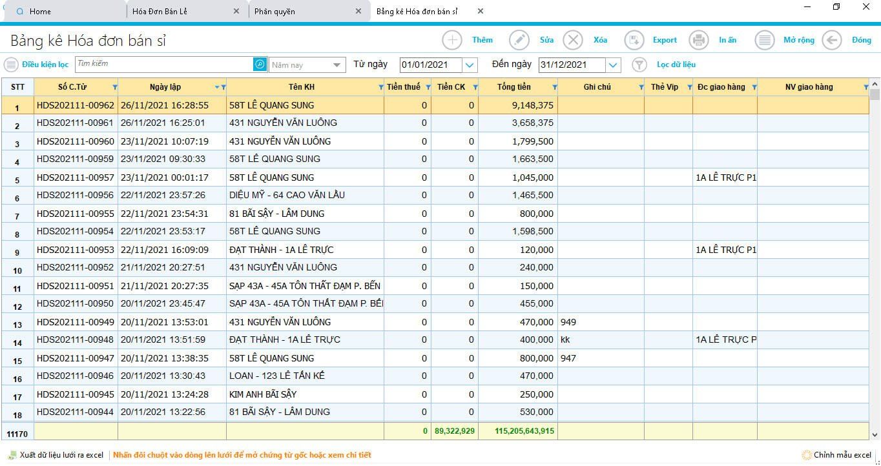Click the Đóng back arrow icon
This screenshot has height=466, width=881.
point(832,40)
